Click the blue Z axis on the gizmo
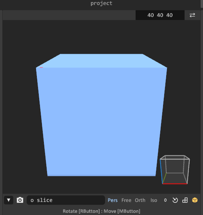Screen dimensions: 203x215 coord(161,171)
